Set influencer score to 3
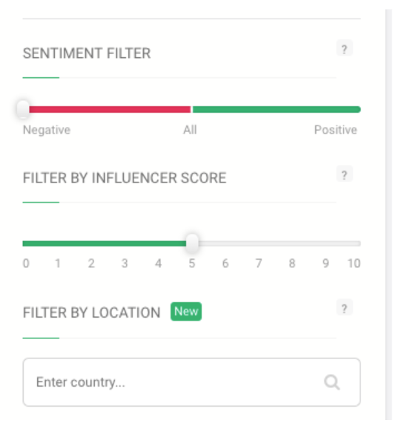 [125, 263]
